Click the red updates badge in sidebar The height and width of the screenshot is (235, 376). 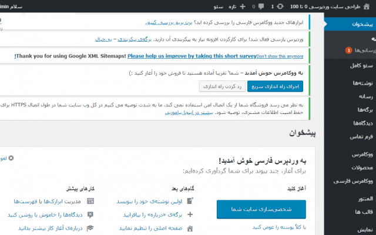(x=348, y=51)
